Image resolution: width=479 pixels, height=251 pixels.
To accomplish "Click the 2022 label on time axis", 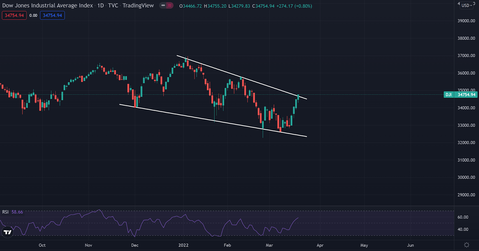I will point(184,245).
